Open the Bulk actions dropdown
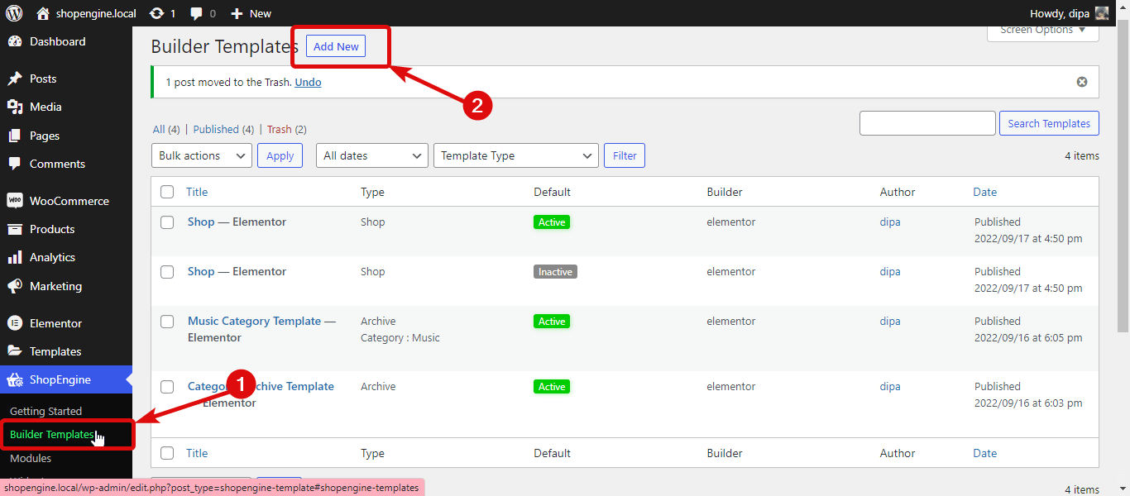Image resolution: width=1130 pixels, height=496 pixels. [202, 155]
